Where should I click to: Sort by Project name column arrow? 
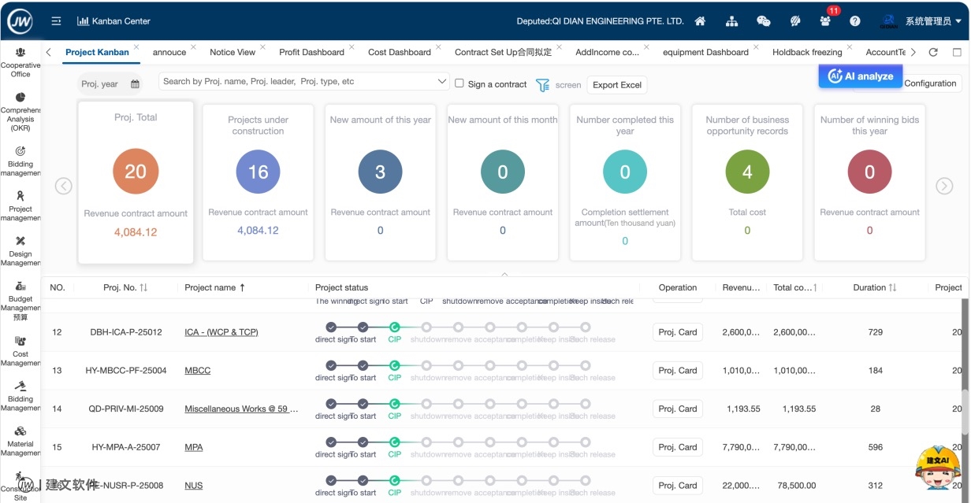point(242,288)
